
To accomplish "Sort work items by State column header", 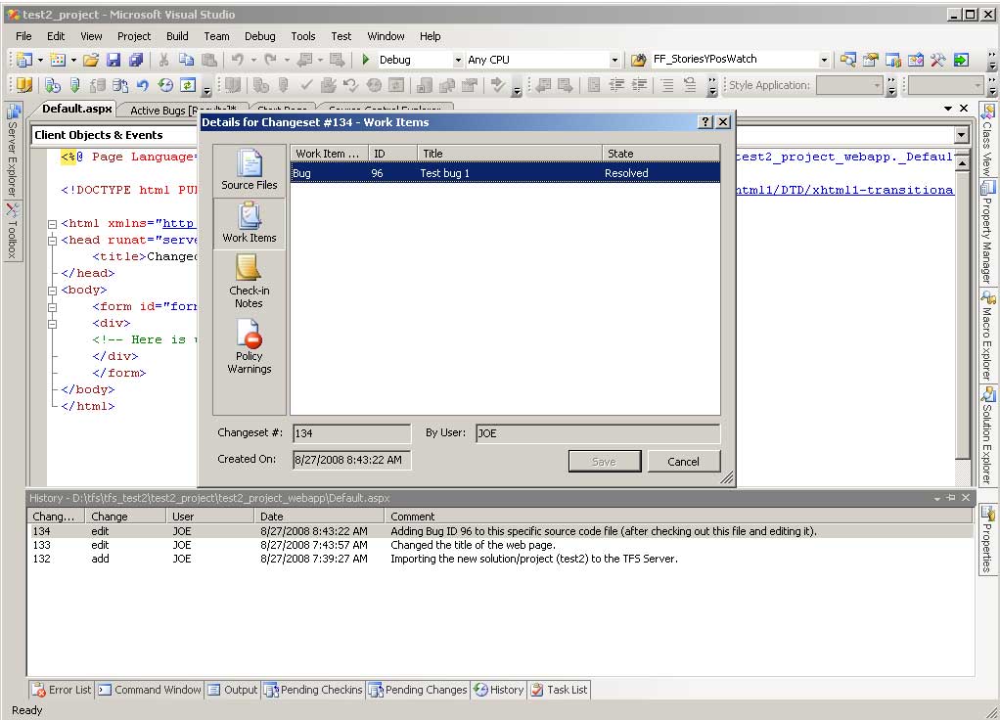I will [660, 153].
